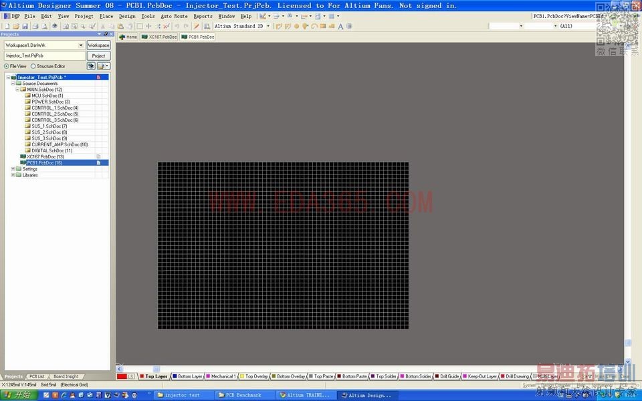This screenshot has width=642, height=401.
Task: Click the Move Selection cross icon
Action: [148, 26]
